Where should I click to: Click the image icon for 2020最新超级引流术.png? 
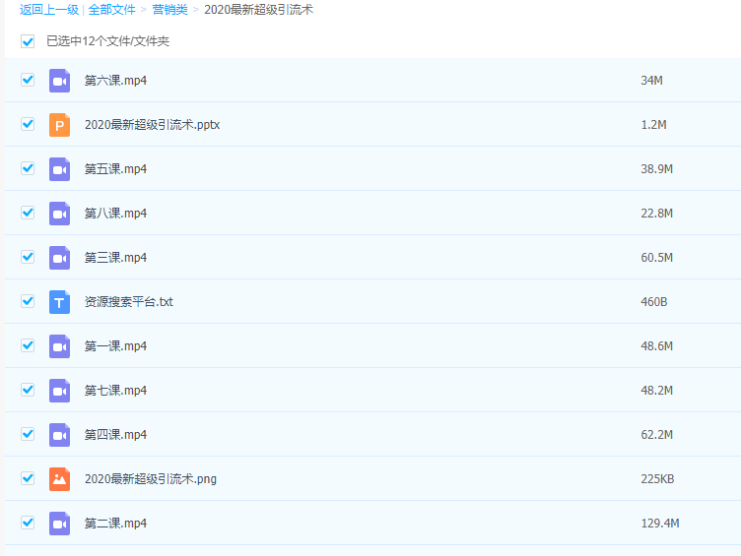[60, 479]
